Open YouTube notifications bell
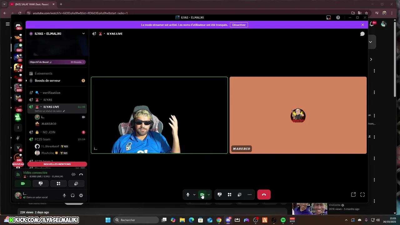This screenshot has width=400, height=225. 372,24
